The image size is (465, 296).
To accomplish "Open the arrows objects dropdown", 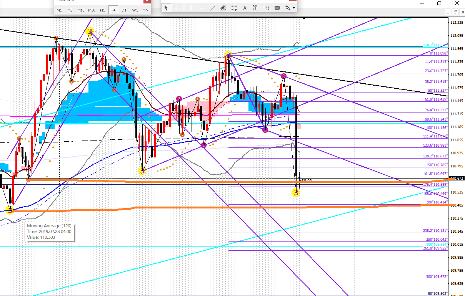I will [290, 8].
